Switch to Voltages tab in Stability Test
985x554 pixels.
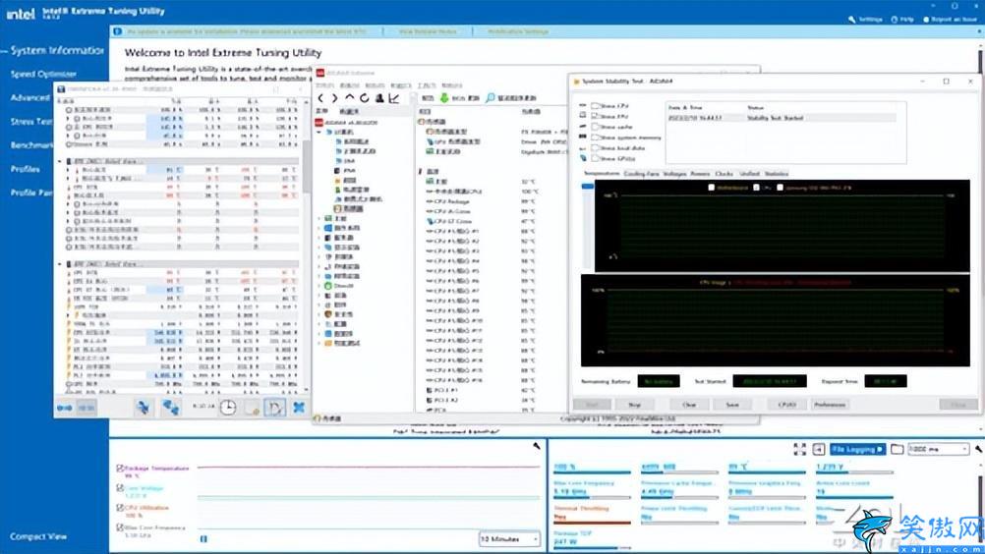tap(674, 174)
